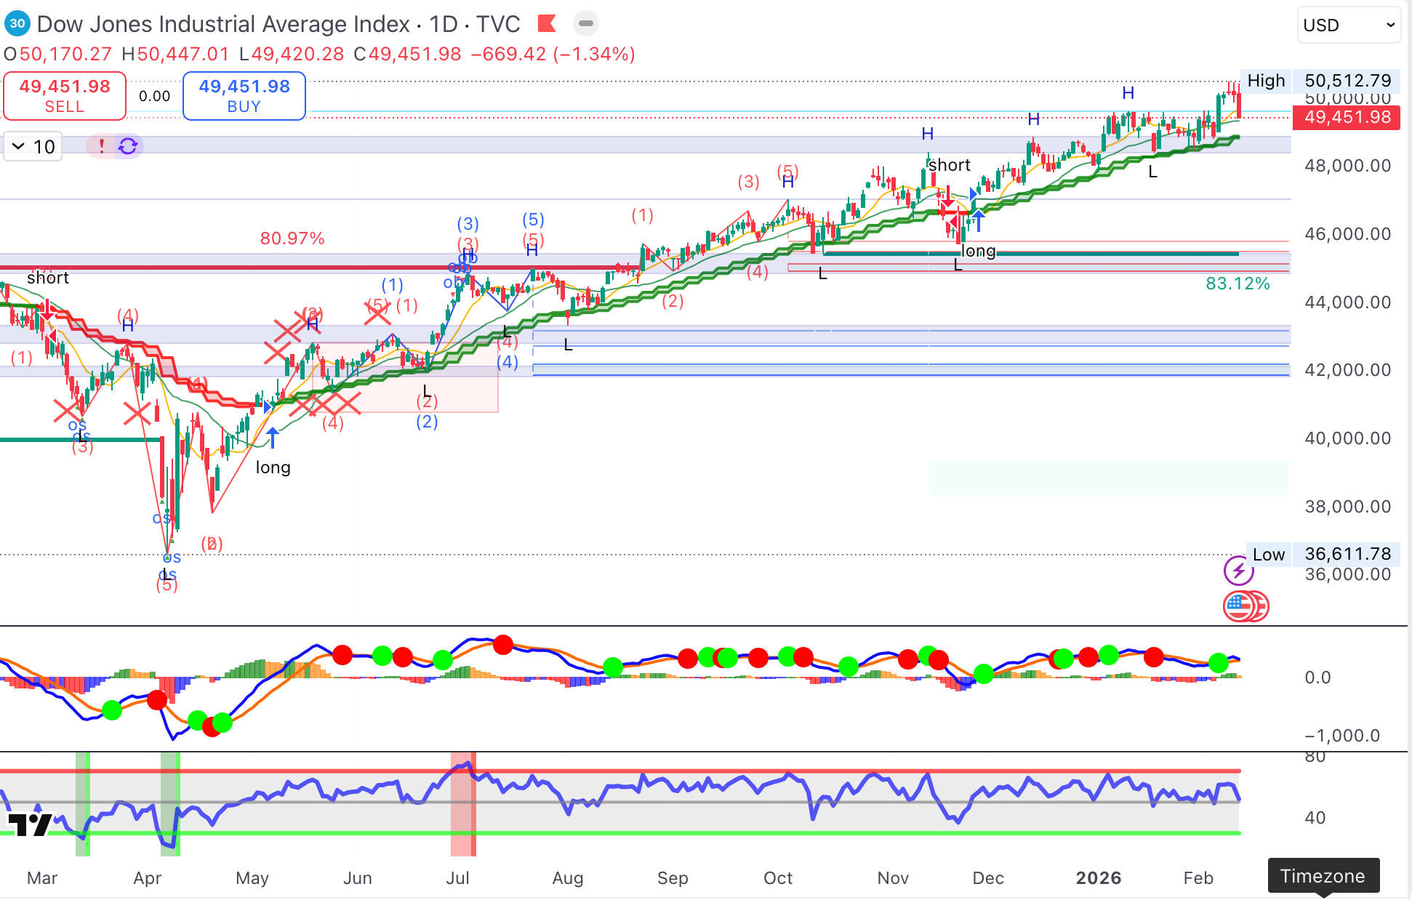Click the red flag symbol marker
This screenshot has height=900, width=1412.
pyautogui.click(x=547, y=24)
